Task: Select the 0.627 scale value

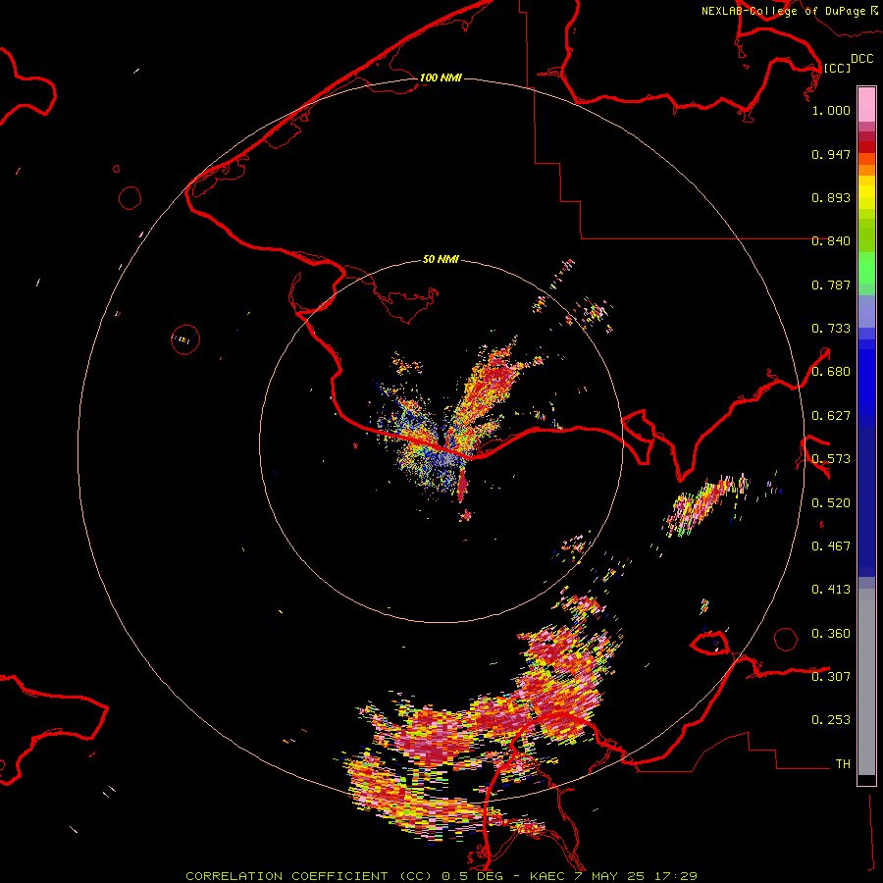Action: 831,416
